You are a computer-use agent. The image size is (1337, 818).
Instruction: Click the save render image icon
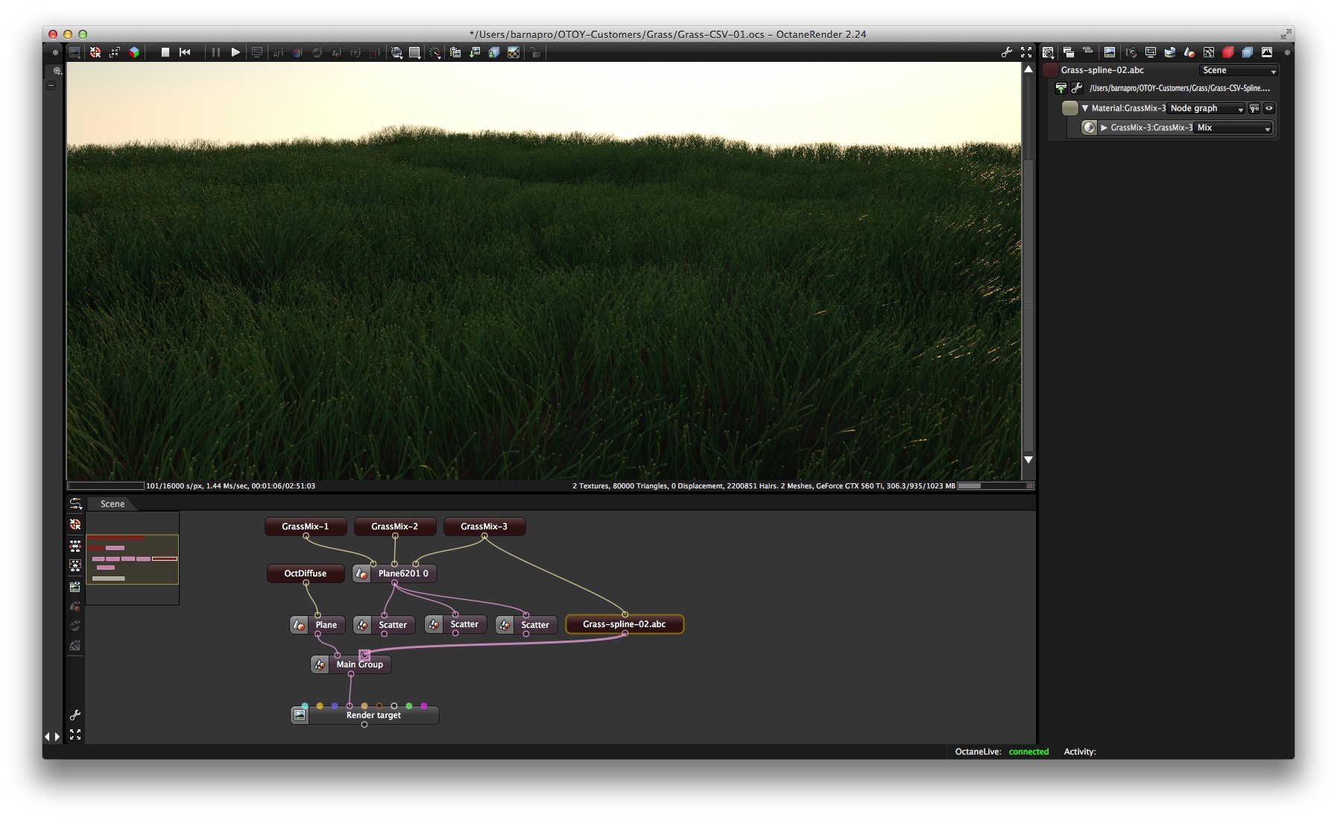tap(475, 53)
